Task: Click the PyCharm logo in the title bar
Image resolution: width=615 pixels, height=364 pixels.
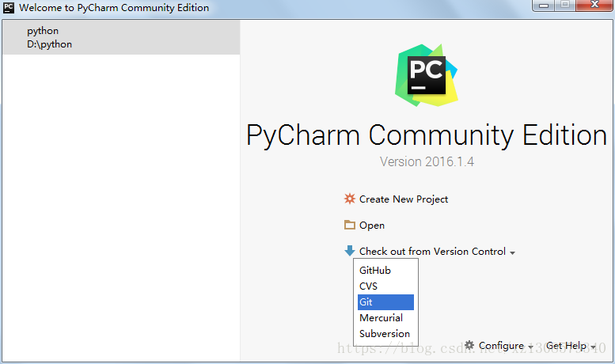Action: coord(9,8)
